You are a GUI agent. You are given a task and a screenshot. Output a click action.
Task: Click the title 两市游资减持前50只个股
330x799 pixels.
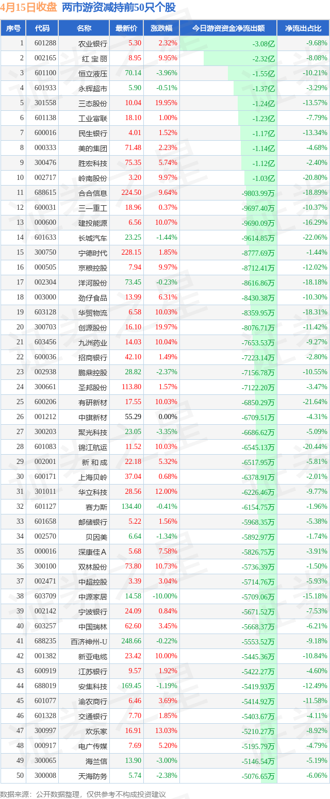point(119,8)
